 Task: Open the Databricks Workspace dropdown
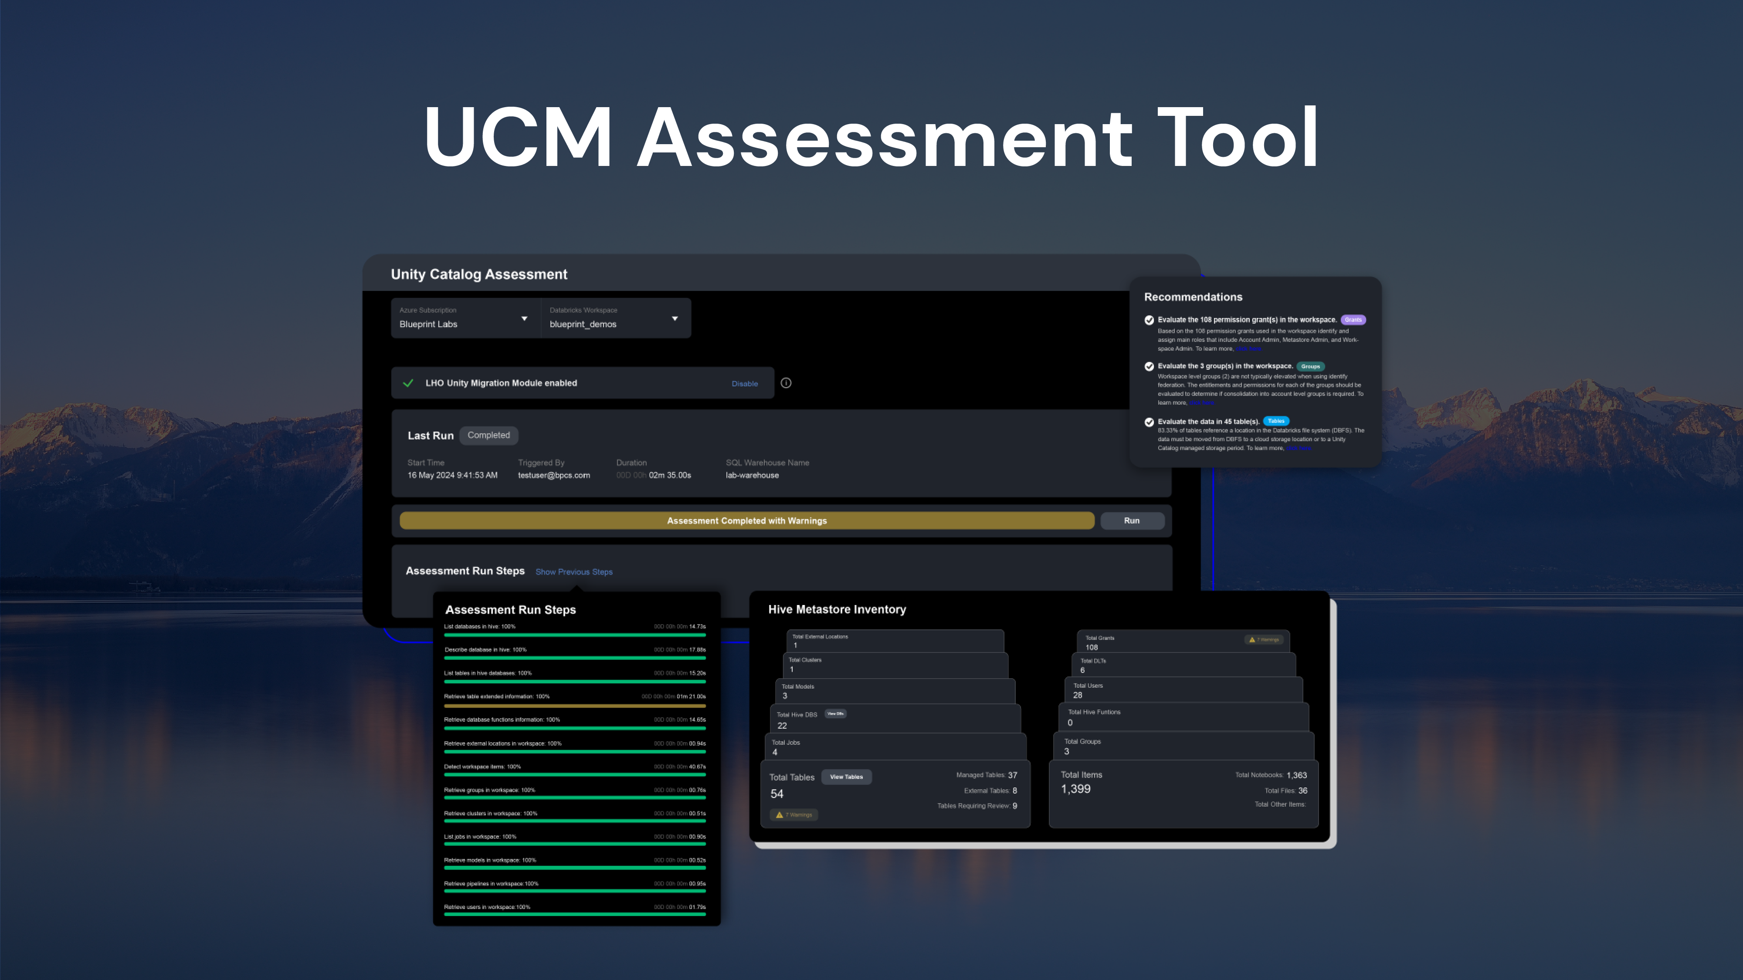616,318
